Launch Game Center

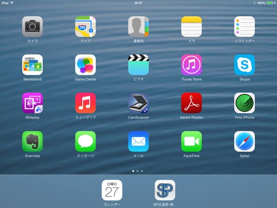(85, 64)
